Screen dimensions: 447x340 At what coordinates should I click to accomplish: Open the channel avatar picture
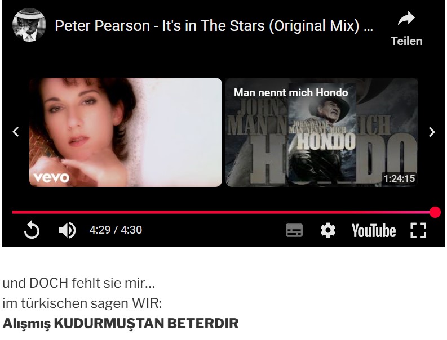[x=29, y=25]
